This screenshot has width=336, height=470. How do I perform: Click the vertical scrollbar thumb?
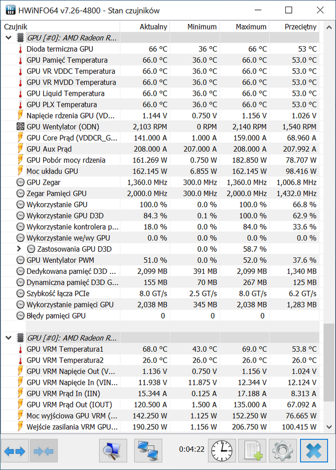tap(329, 362)
